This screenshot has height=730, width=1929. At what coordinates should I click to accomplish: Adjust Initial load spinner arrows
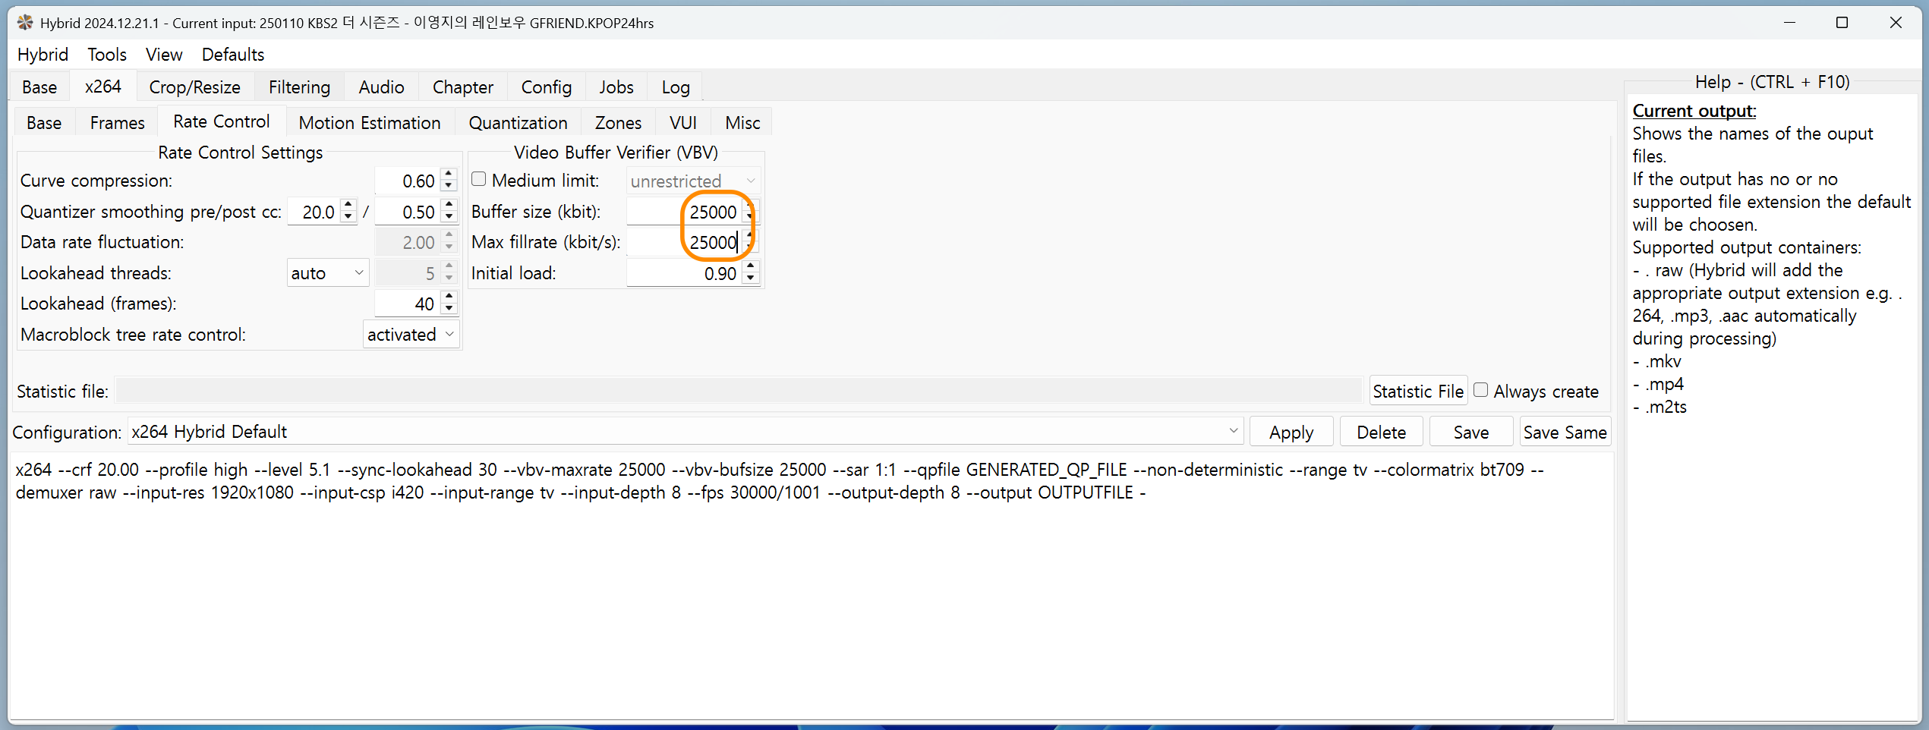click(x=751, y=273)
